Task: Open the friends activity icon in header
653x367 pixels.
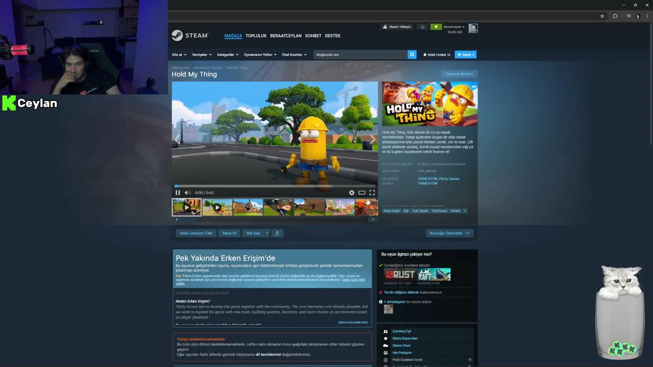Action: [422, 27]
